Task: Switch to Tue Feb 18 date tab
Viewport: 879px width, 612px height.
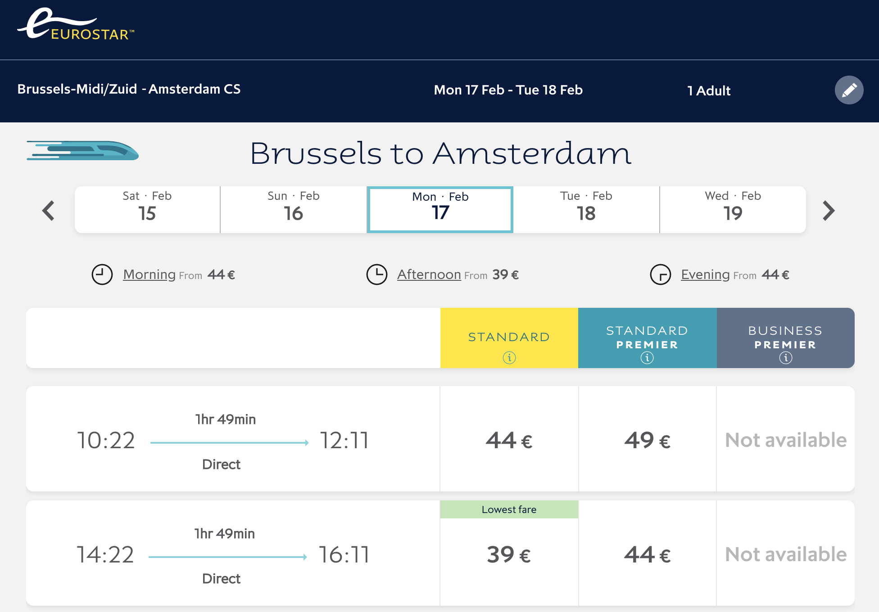Action: coord(586,210)
